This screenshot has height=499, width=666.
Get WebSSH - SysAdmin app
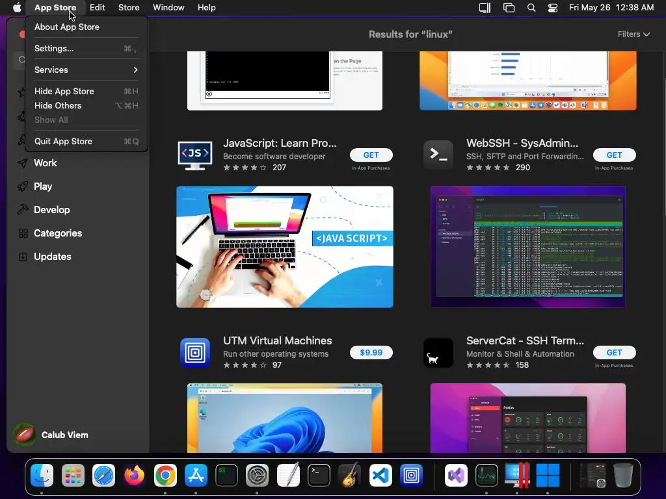click(614, 155)
